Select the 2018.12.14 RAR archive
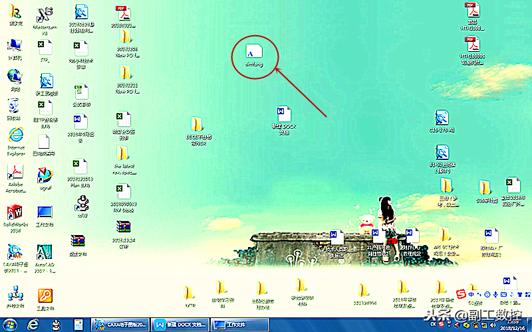532x332 pixels. click(124, 234)
